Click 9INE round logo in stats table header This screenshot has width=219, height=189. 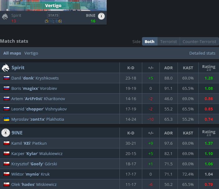pos(6,133)
